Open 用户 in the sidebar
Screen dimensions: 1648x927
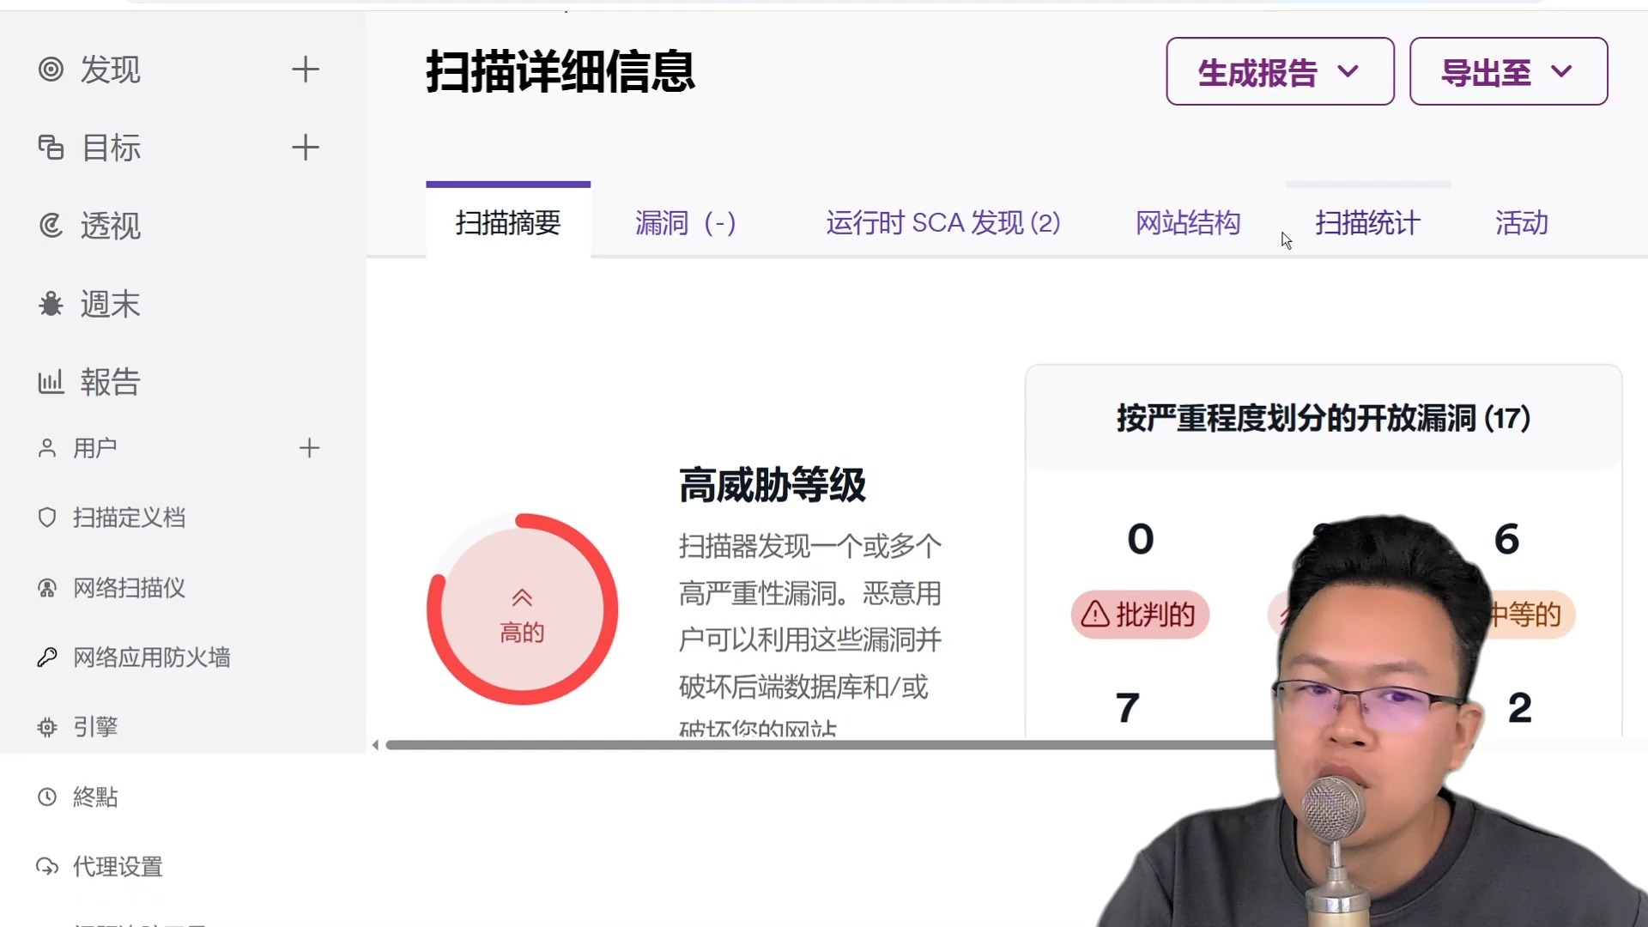point(95,448)
